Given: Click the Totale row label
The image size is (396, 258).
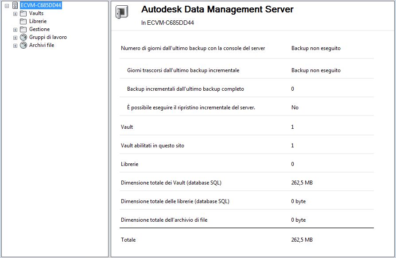Looking at the screenshot, I should 128,240.
